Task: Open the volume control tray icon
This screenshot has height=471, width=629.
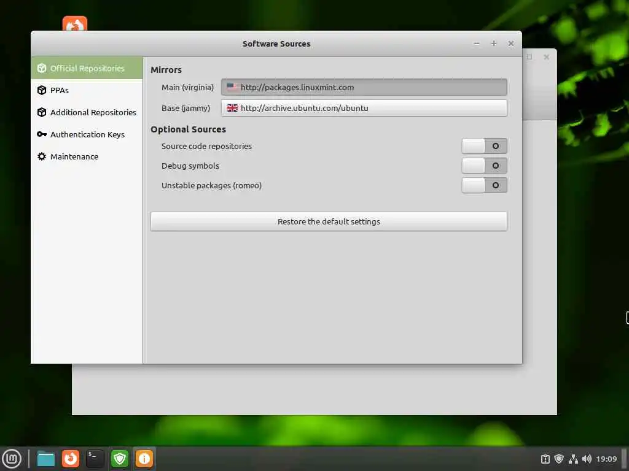Action: pyautogui.click(x=587, y=459)
